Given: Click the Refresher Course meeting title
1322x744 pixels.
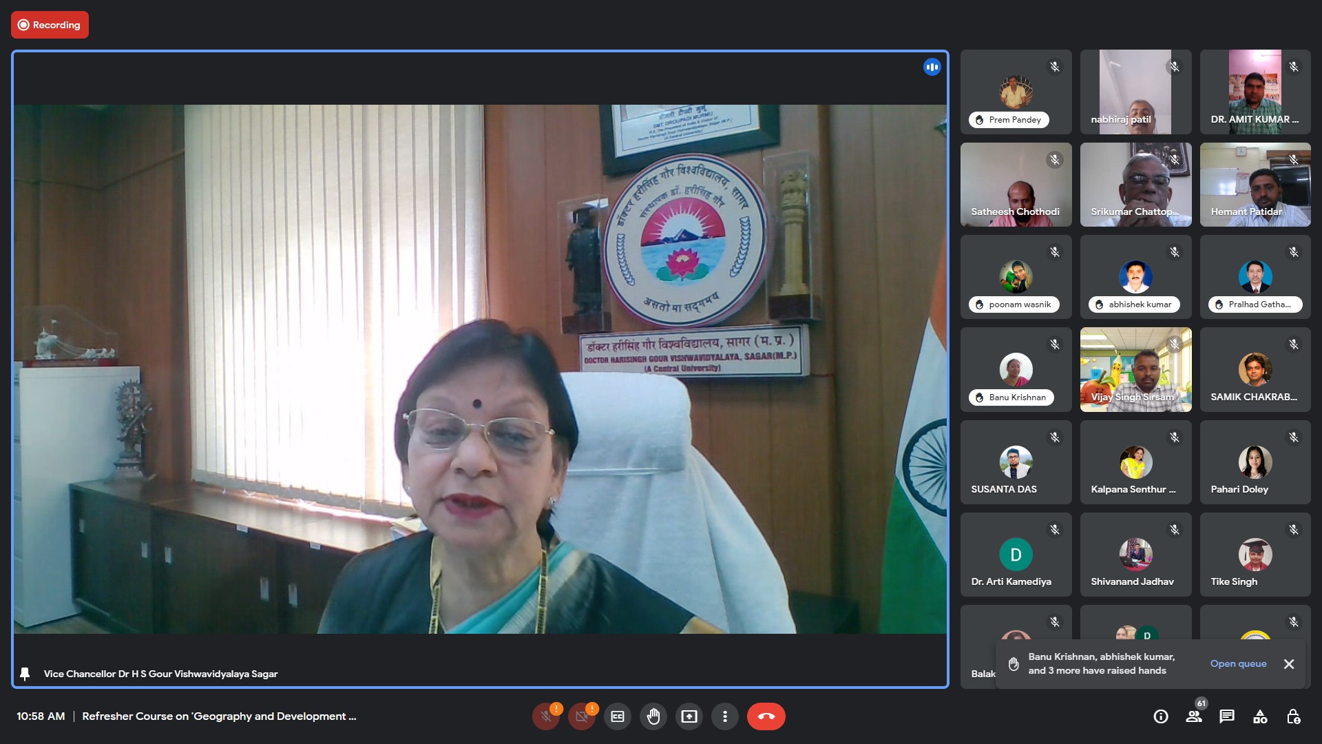Looking at the screenshot, I should pyautogui.click(x=219, y=716).
